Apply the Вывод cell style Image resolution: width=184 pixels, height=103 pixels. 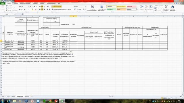click(x=132, y=9)
